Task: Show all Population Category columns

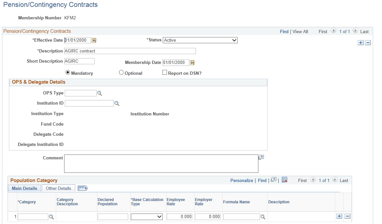Action: click(x=83, y=188)
